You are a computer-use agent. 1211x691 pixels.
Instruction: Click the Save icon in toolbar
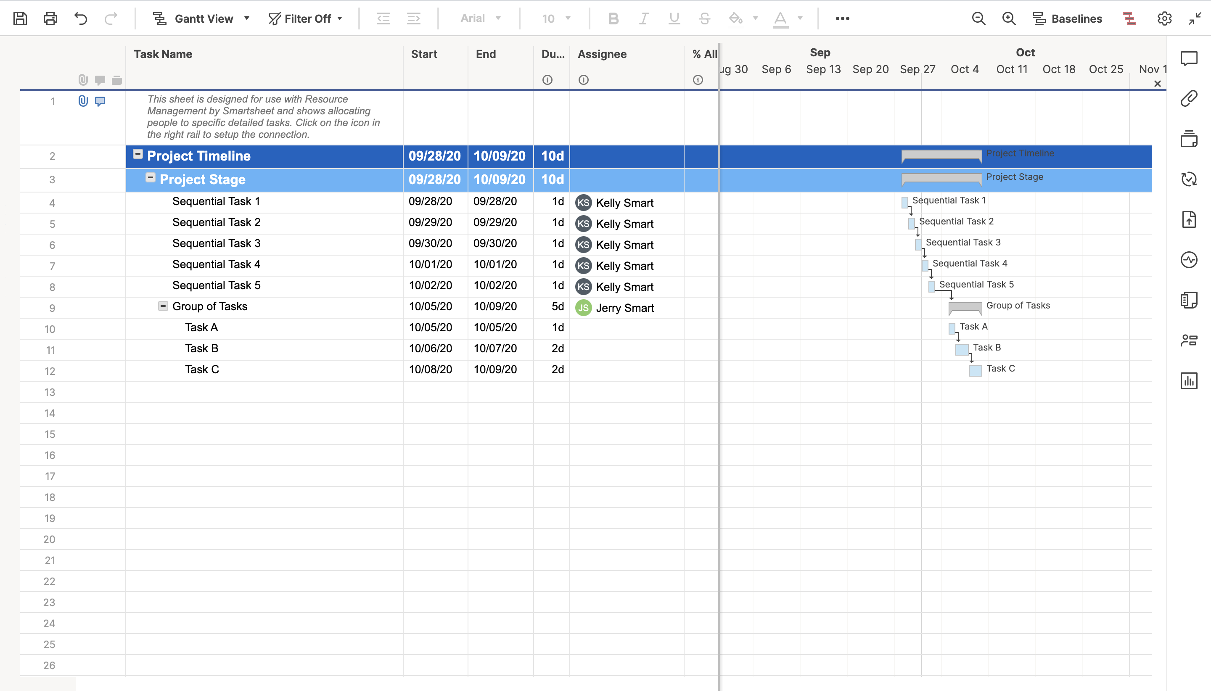point(20,18)
